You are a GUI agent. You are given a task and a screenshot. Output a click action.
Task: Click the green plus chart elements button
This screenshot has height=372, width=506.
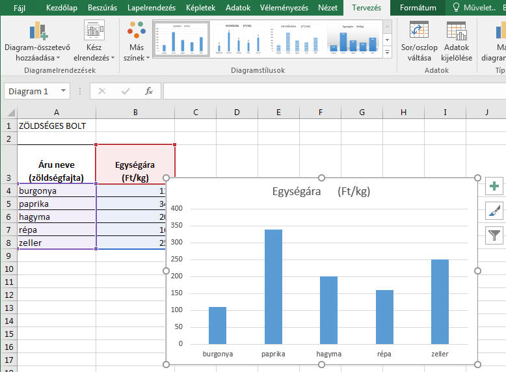tap(494, 187)
